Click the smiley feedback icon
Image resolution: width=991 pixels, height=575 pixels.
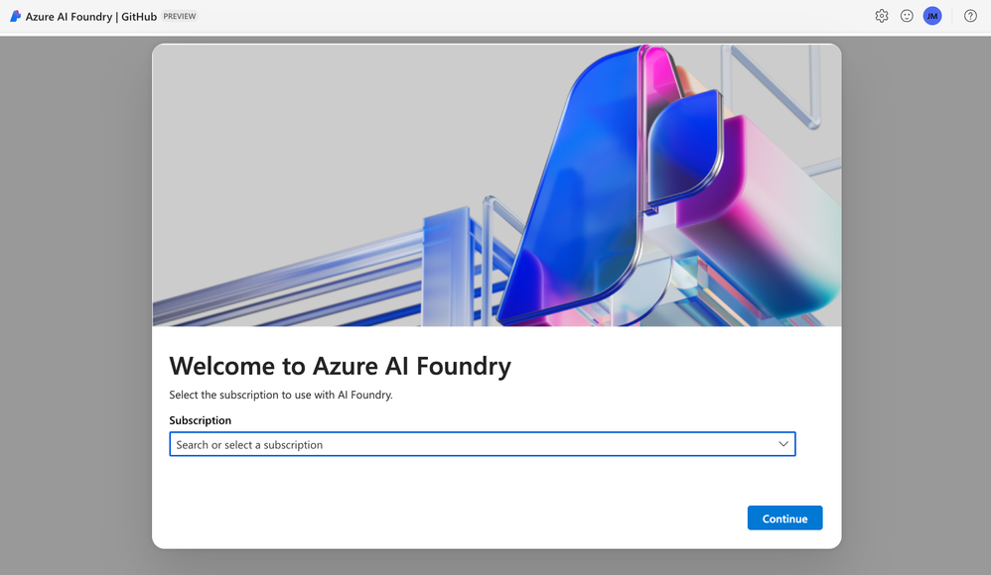(907, 17)
